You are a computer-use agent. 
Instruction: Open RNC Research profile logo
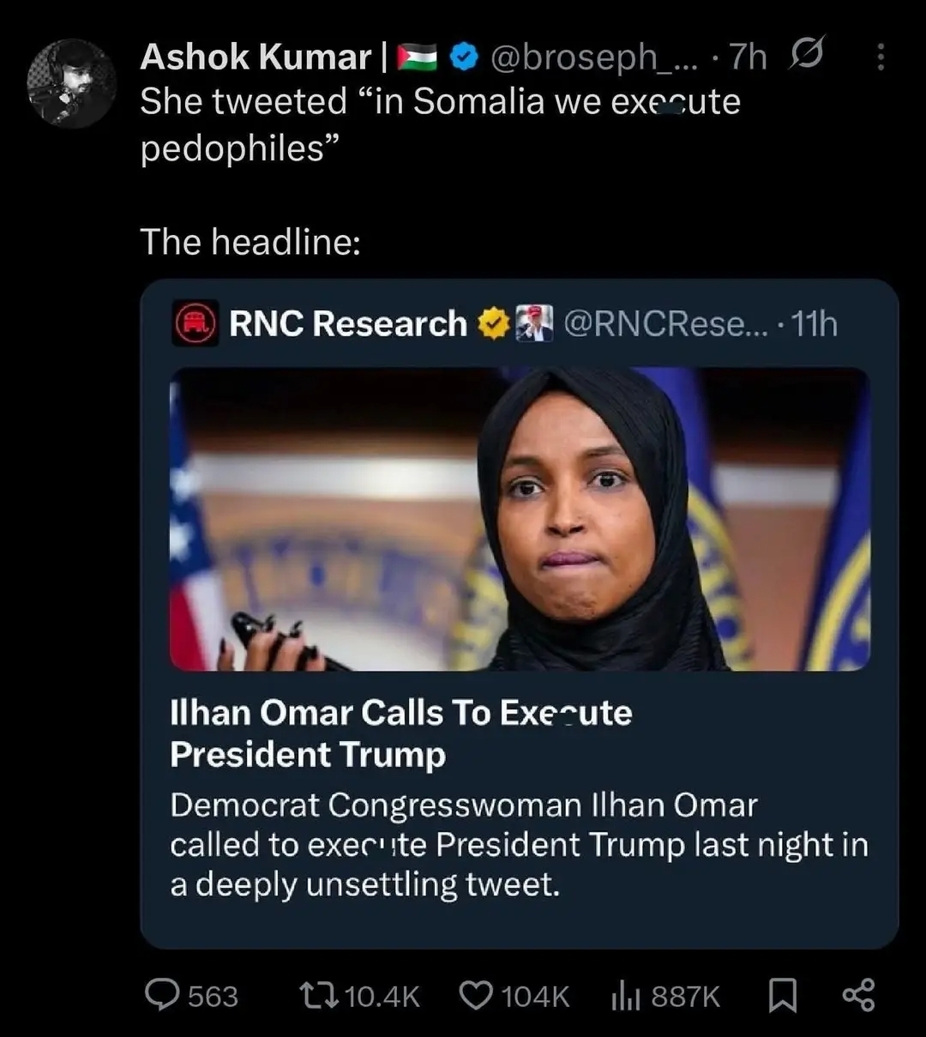(195, 324)
